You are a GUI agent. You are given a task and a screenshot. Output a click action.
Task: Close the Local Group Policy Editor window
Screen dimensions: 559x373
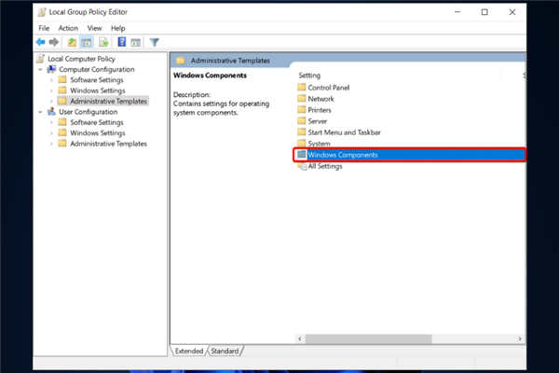pos(512,12)
